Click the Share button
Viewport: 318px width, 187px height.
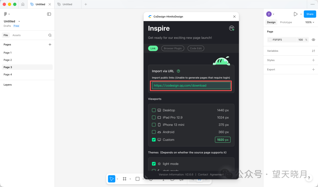tap(310, 14)
